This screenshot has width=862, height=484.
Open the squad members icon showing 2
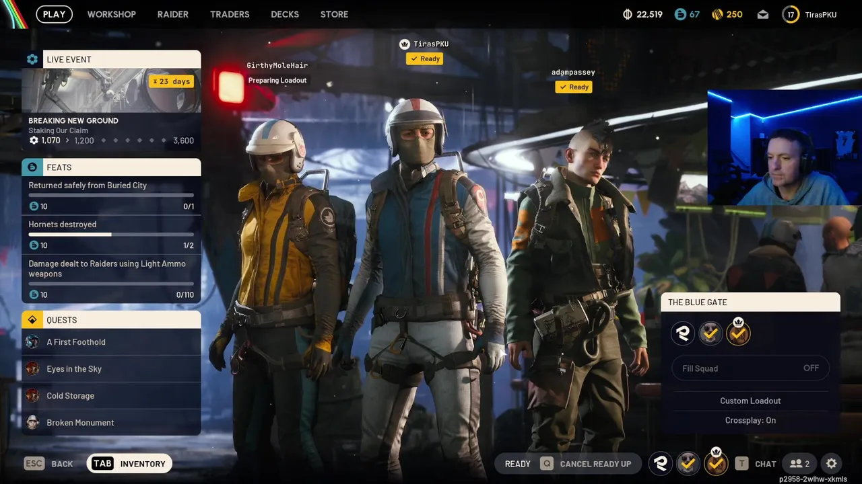click(x=799, y=464)
